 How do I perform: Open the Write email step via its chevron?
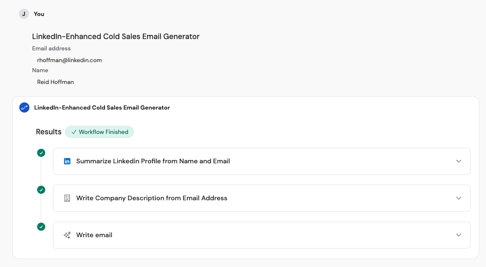tap(459, 235)
